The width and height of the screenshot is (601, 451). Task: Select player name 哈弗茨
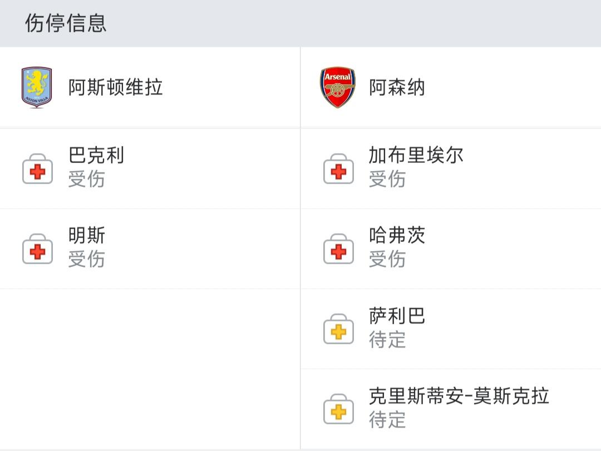pos(397,235)
